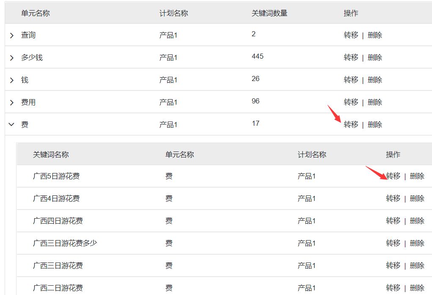
Task: Click the 关键词名称 column header
Action: point(51,154)
